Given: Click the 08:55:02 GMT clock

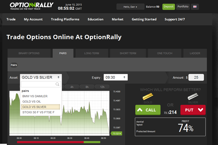Looking at the screenshot, I should tap(70, 8).
